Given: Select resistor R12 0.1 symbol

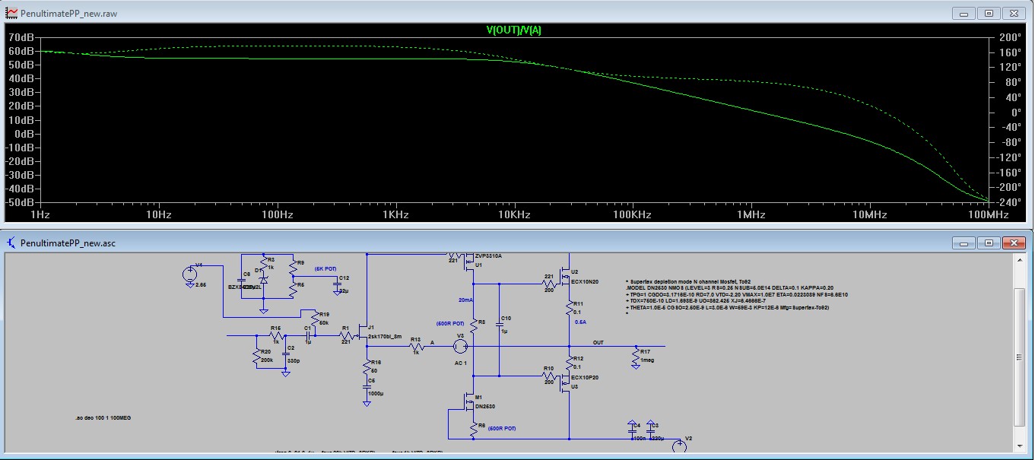Looking at the screenshot, I should 570,362.
